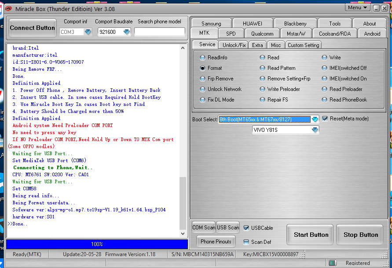This screenshot has width=392, height=268.
Task: Select the SPD tab
Action: click(231, 33)
